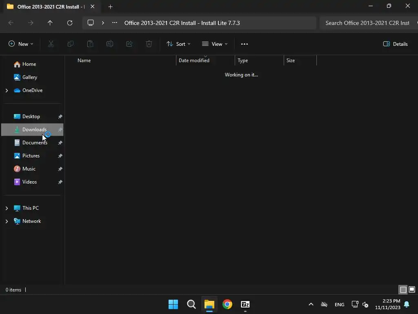The height and width of the screenshot is (314, 418).
Task: Refresh the current folder
Action: tap(70, 23)
